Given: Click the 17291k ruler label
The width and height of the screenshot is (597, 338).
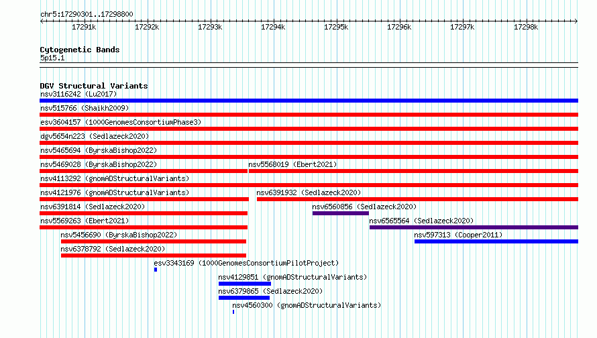Looking at the screenshot, I should pos(84,27).
